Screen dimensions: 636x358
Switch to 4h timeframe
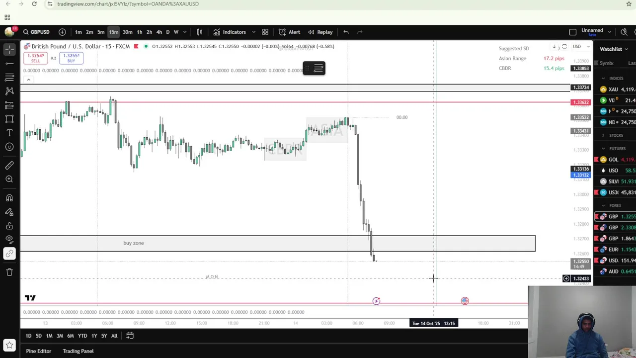159,32
